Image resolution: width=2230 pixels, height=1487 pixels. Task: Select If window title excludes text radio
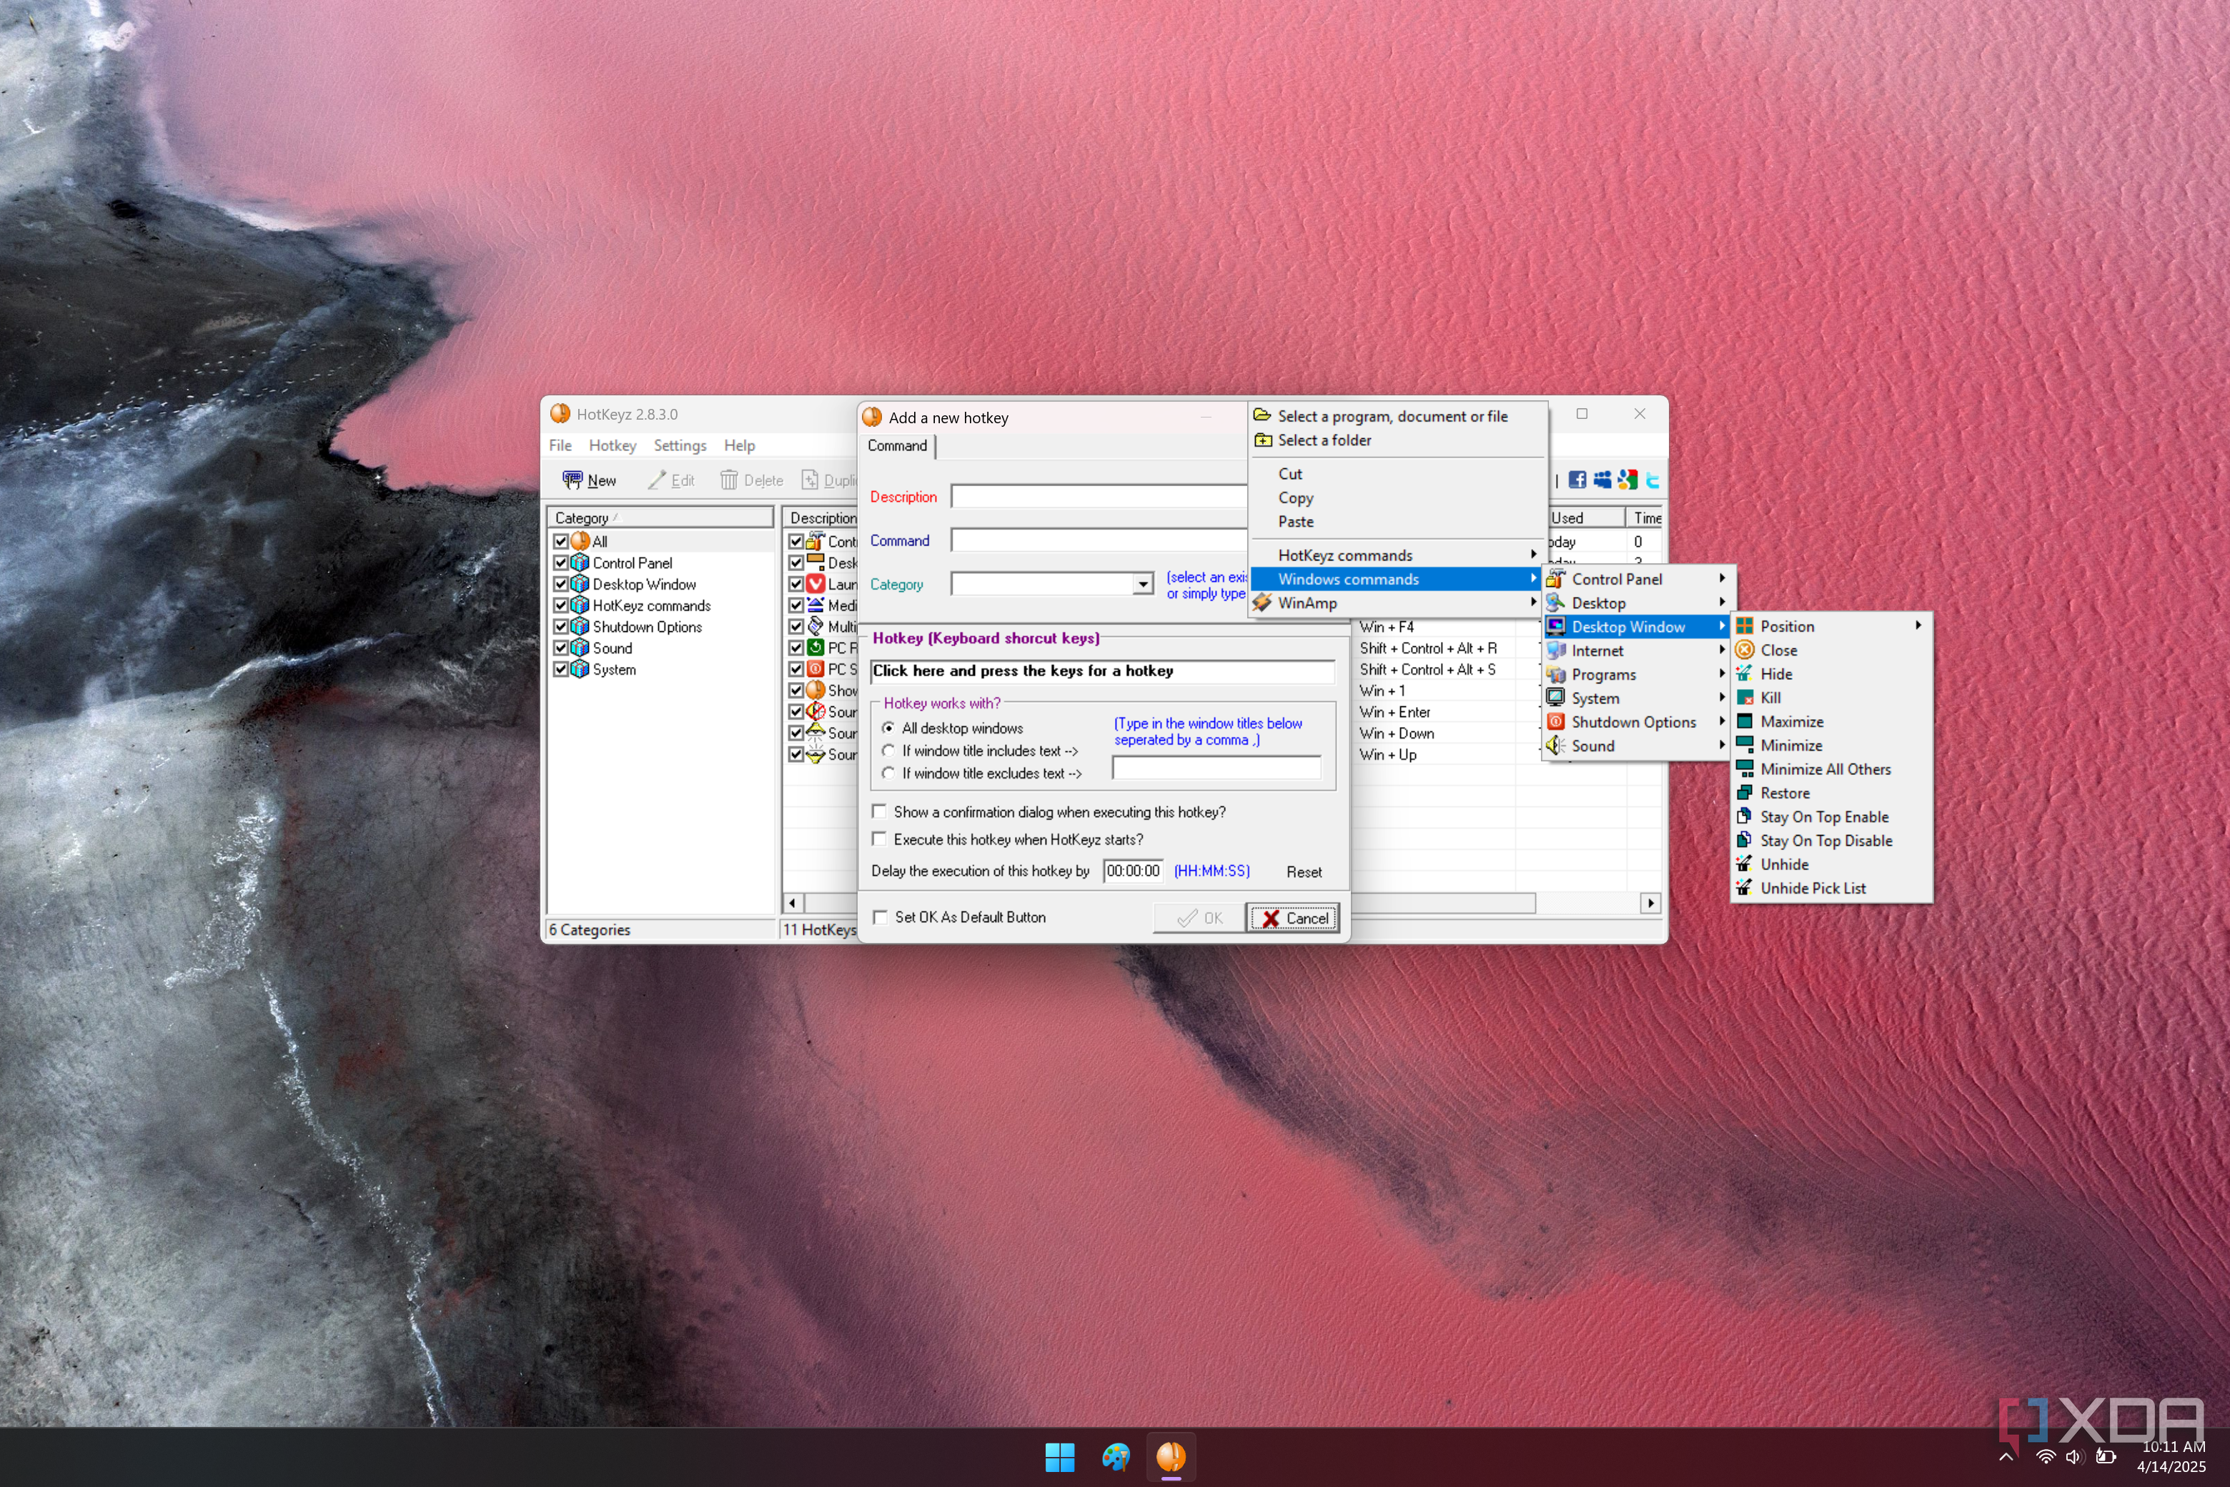point(888,773)
